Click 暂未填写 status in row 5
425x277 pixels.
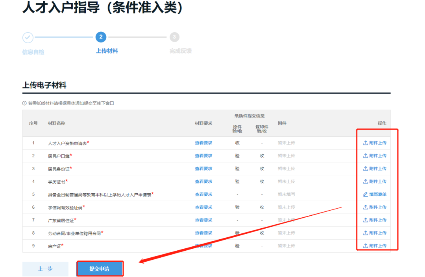(x=286, y=194)
